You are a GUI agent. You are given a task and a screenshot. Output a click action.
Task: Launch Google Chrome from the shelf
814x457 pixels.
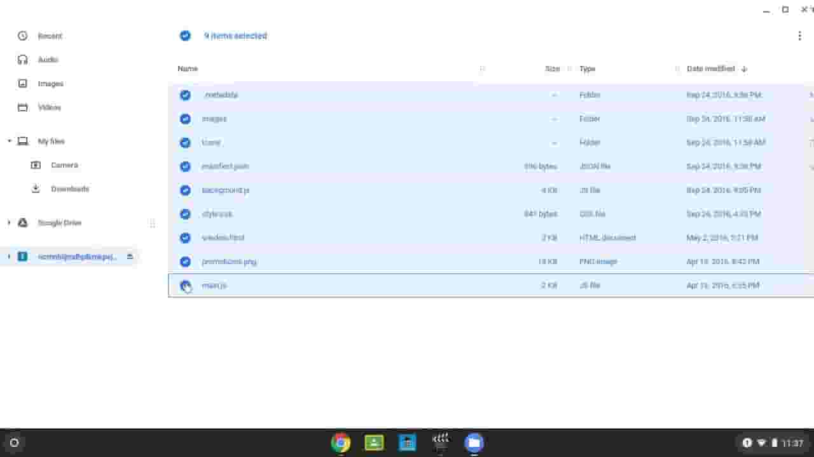[341, 442]
